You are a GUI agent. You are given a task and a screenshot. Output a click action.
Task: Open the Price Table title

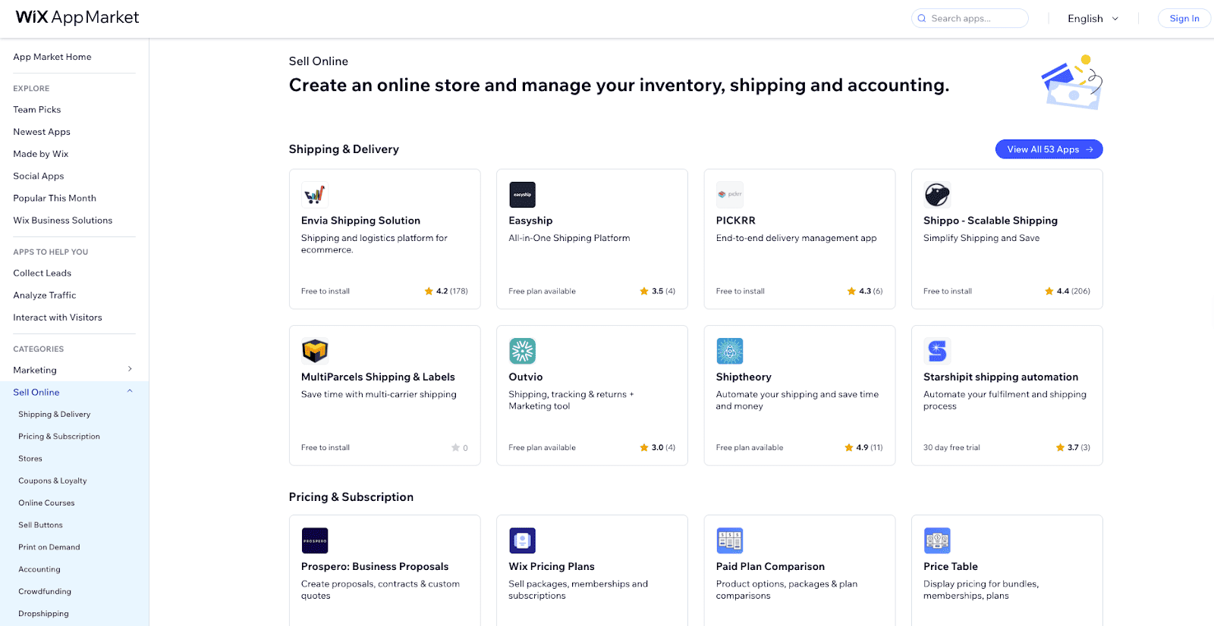tap(951, 566)
